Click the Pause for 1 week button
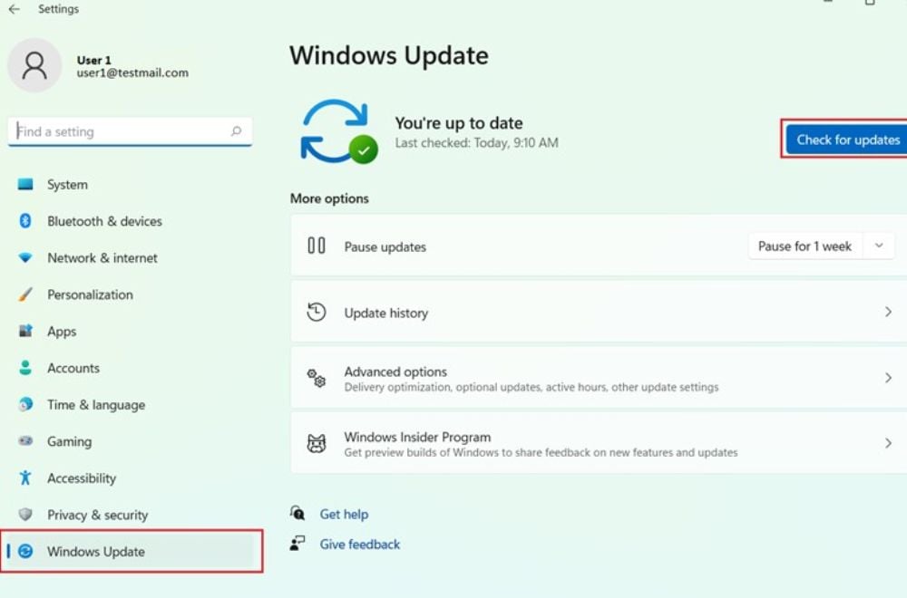 [805, 246]
